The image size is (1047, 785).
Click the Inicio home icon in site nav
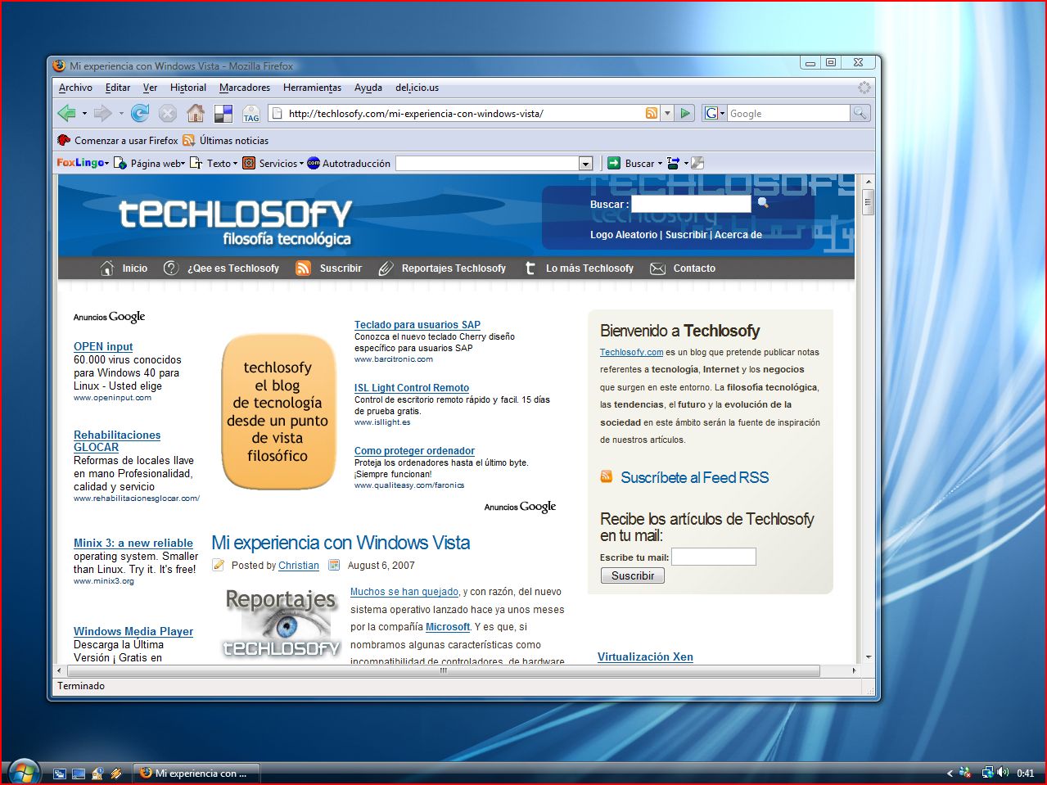pyautogui.click(x=106, y=268)
